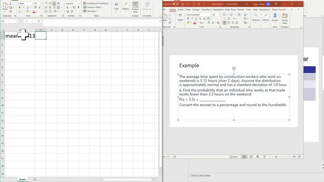Click PowerPoint font color button

194,23
